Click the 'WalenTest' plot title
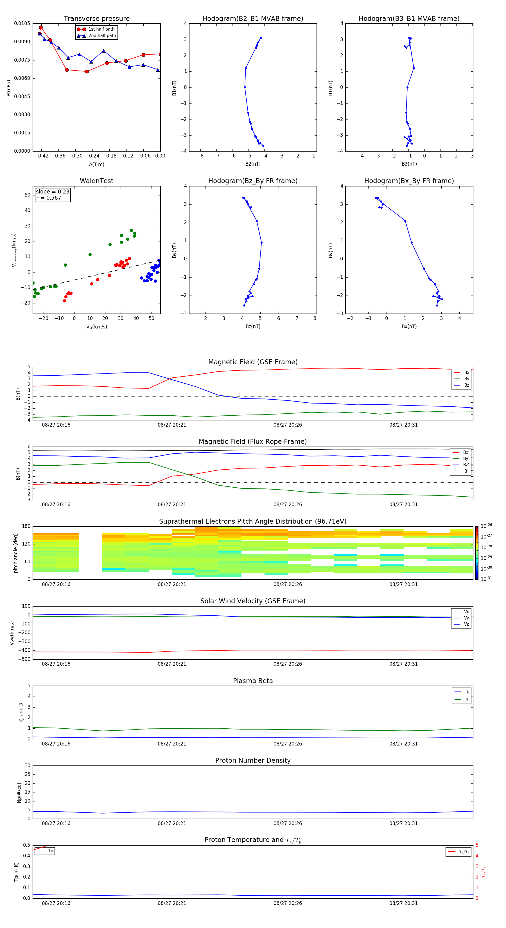 tap(96, 181)
